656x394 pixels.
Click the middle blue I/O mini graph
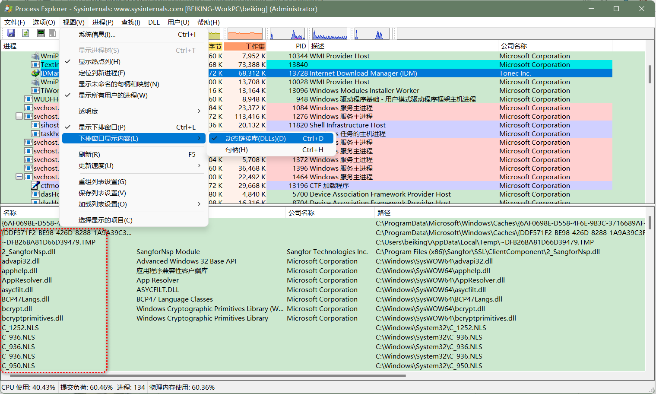pos(330,34)
